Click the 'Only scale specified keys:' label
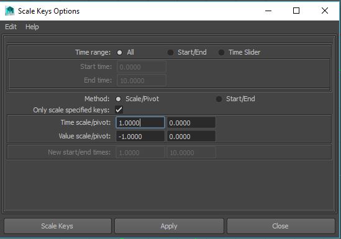This screenshot has height=239, width=341. pyautogui.click(x=71, y=110)
